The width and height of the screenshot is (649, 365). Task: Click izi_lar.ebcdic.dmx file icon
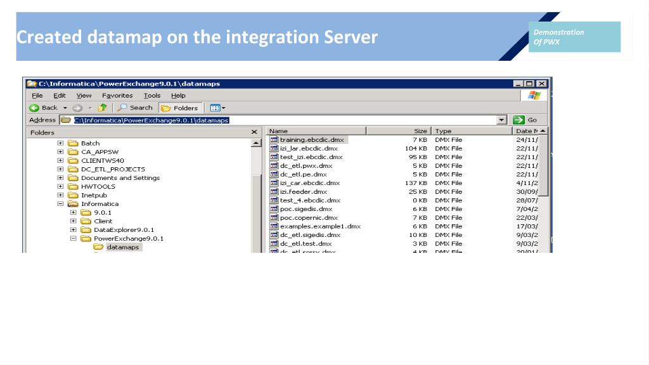click(274, 148)
